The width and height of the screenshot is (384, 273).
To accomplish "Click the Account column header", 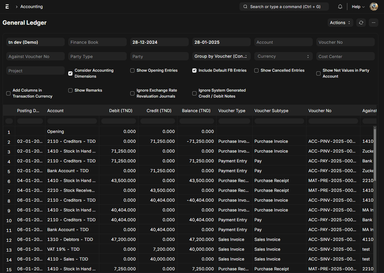I will click(x=72, y=111).
